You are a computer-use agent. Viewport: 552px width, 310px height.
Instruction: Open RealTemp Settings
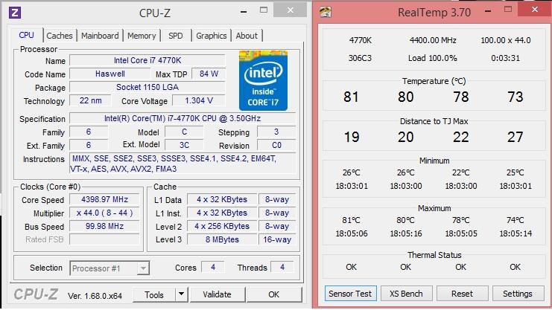pos(518,294)
